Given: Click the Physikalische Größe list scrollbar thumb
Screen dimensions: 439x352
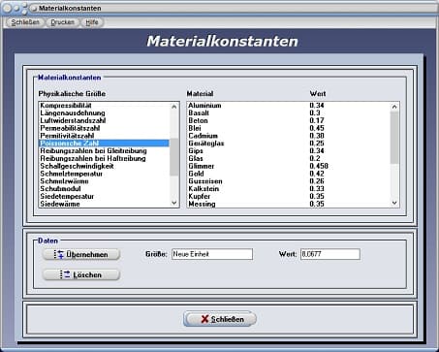Looking at the screenshot, I should coord(174,157).
